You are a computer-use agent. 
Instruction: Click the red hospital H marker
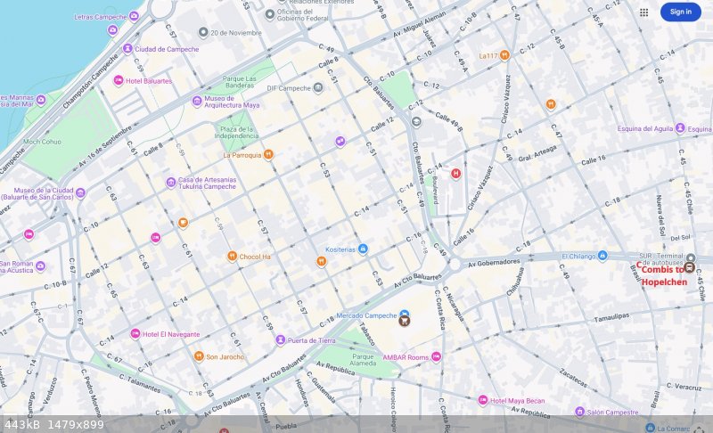click(x=456, y=174)
